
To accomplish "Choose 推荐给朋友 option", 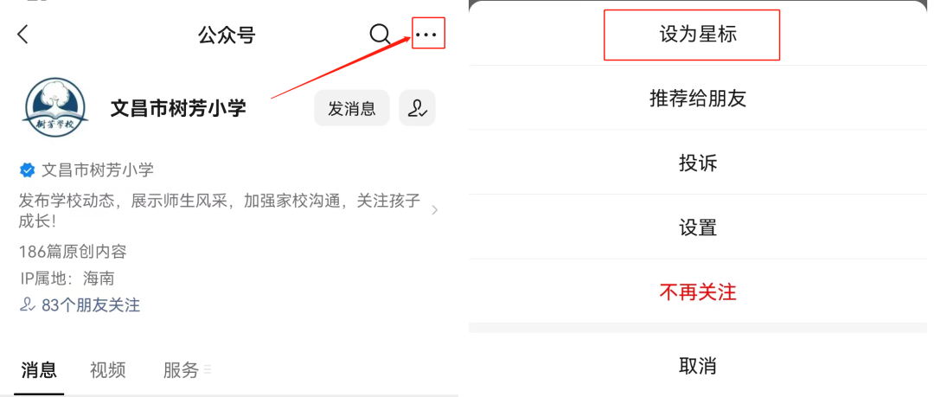I will 698,98.
